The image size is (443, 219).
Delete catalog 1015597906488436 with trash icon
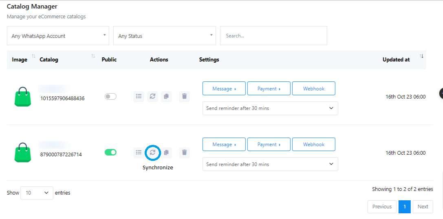184,96
